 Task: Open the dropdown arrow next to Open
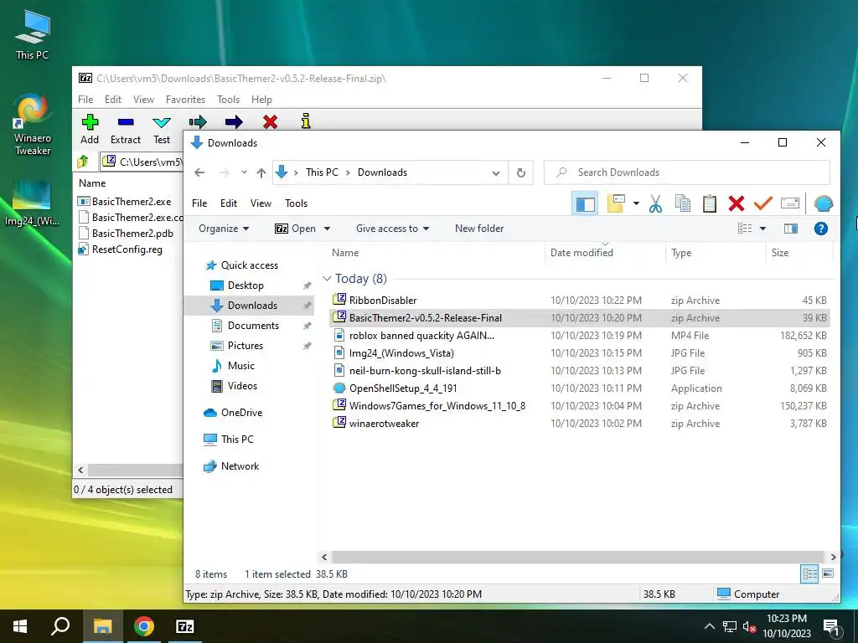pos(328,229)
